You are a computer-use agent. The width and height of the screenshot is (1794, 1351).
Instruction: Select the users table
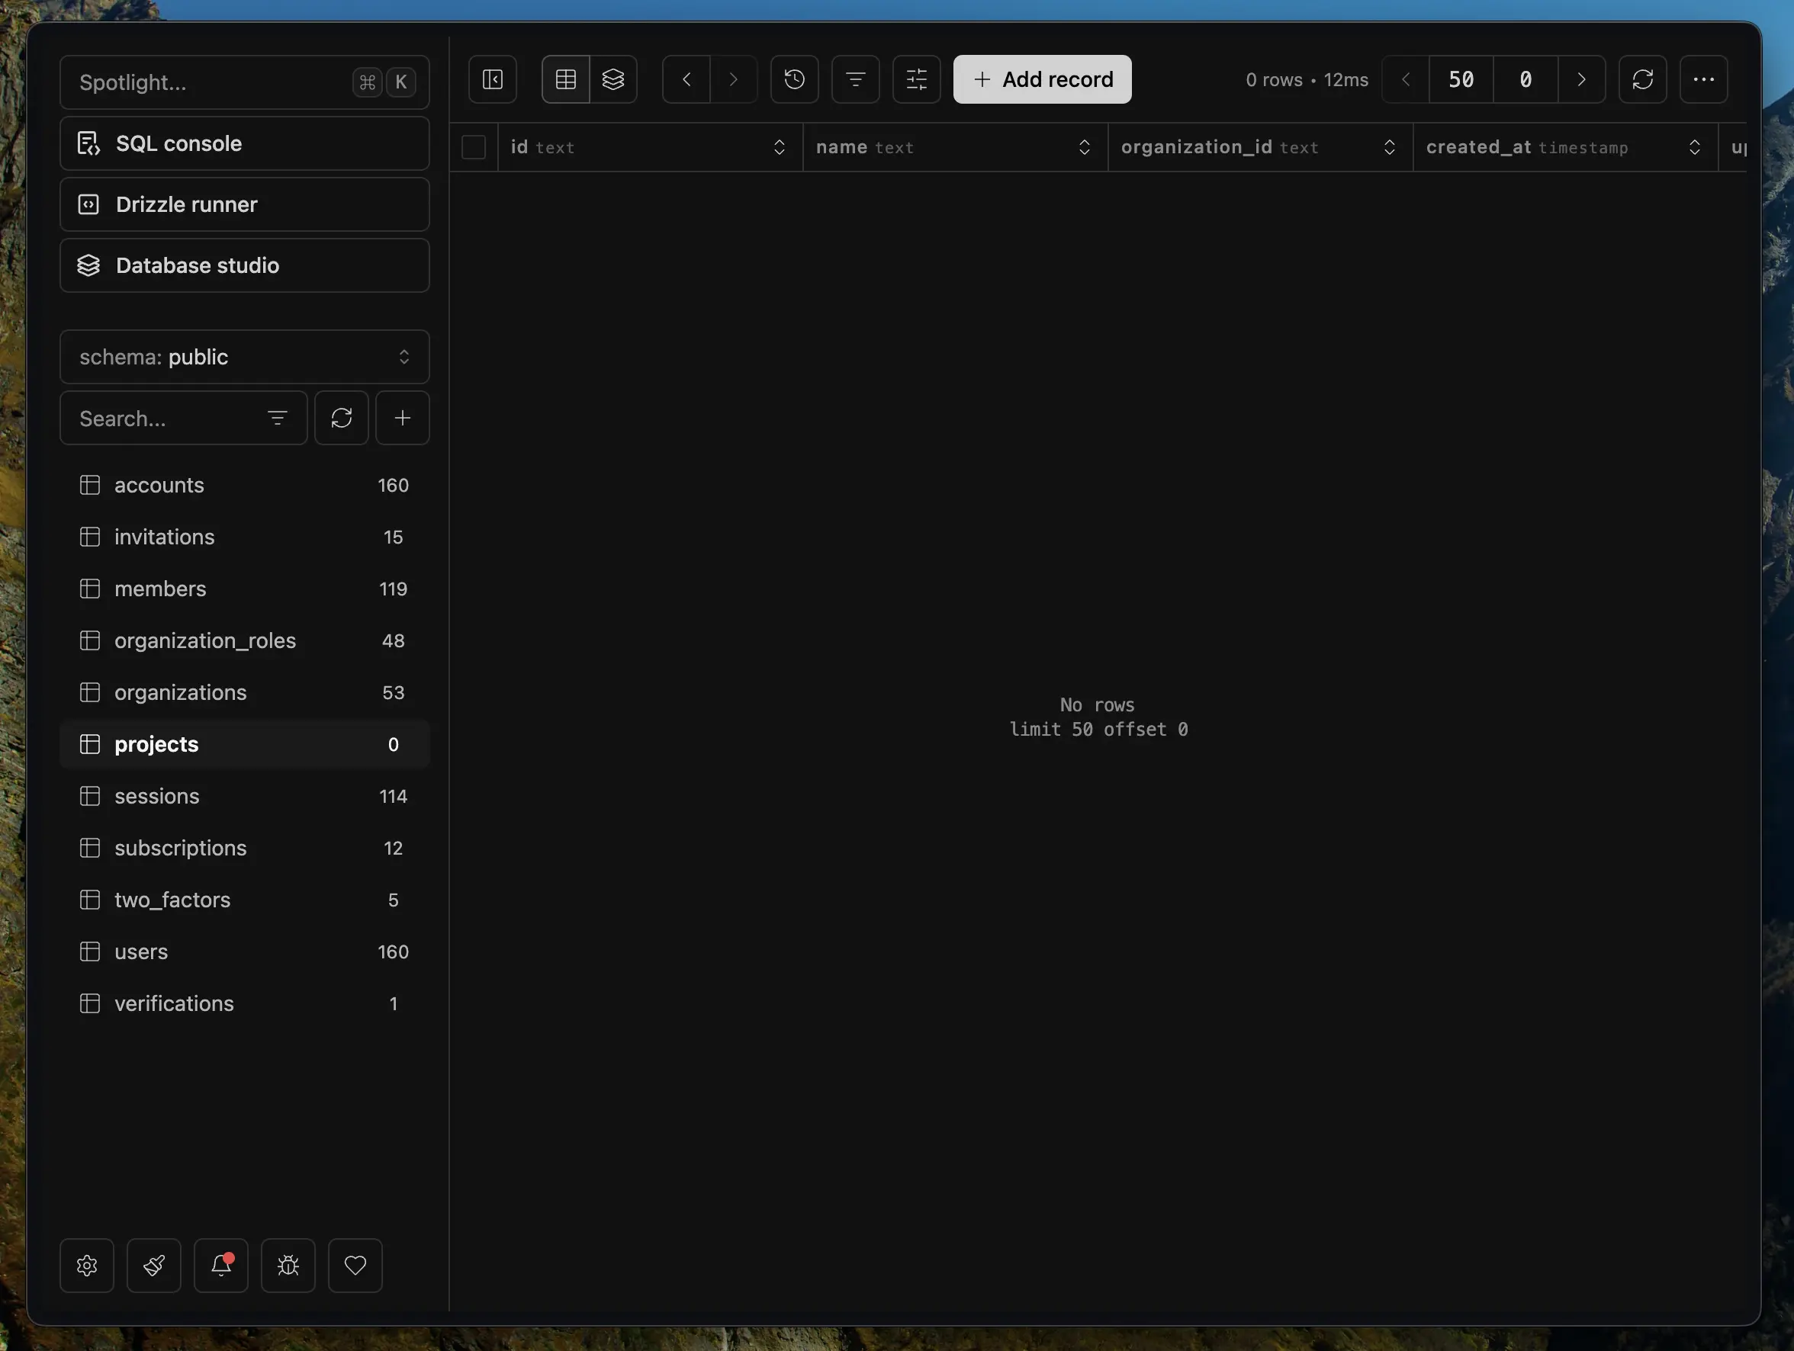244,951
